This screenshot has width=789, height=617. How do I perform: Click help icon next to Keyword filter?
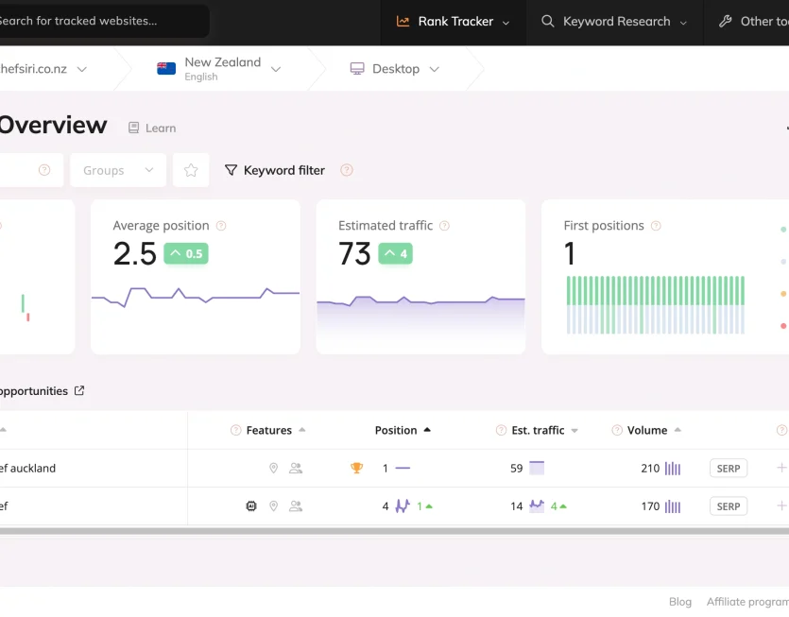coord(346,170)
